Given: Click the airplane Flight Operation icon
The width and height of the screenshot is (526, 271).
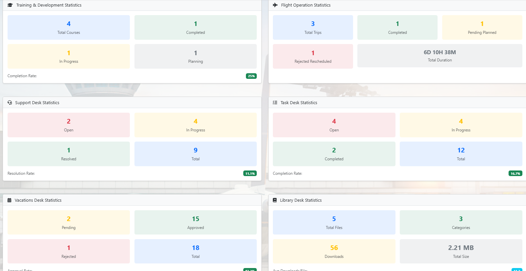Looking at the screenshot, I should click(x=275, y=5).
